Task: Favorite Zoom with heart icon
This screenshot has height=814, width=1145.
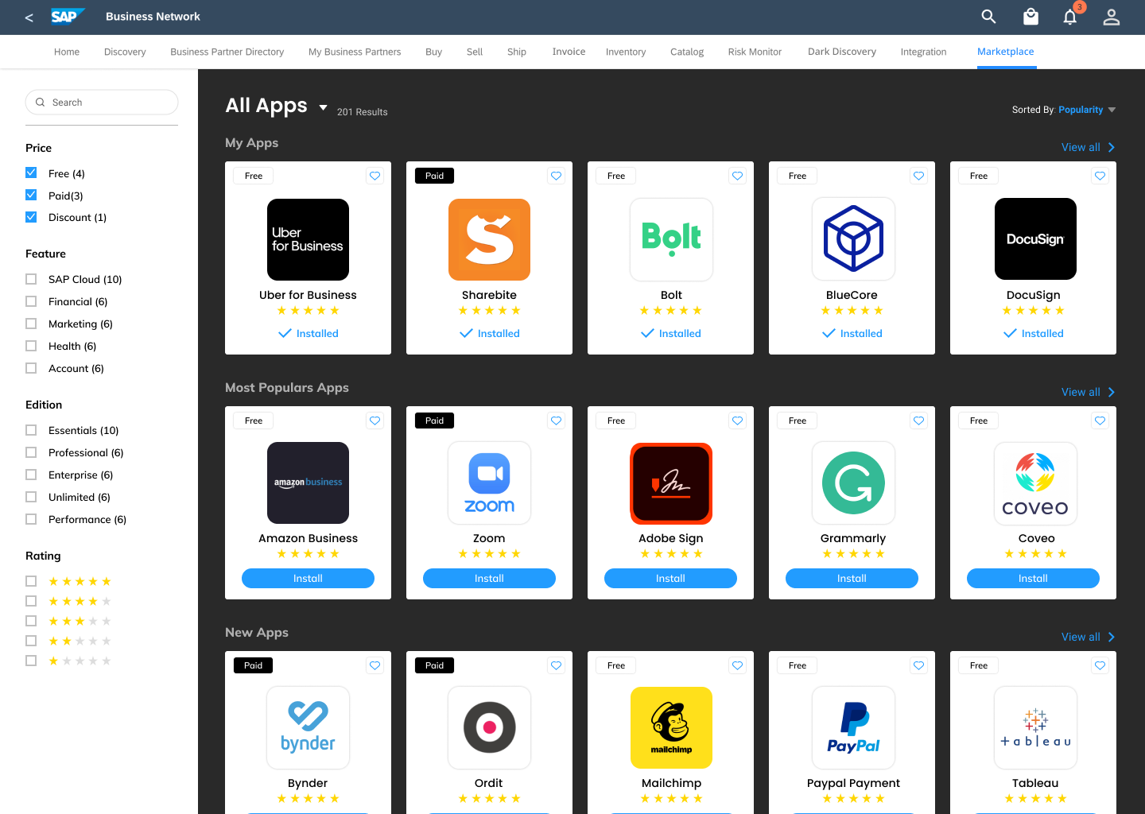Action: coord(556,421)
